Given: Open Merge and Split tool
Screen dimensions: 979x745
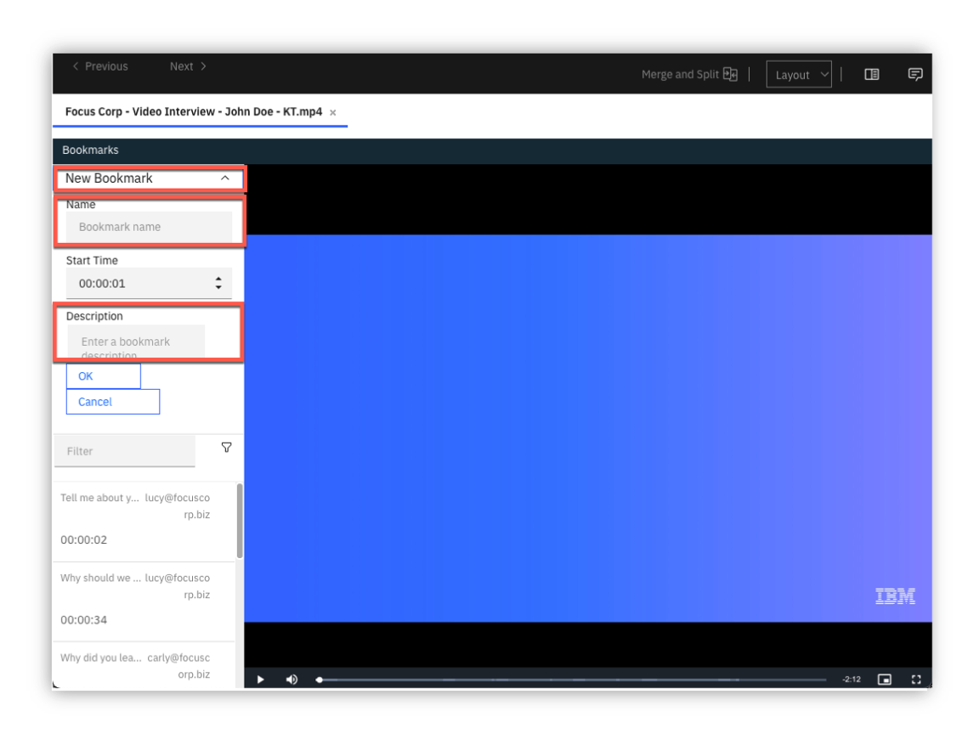Looking at the screenshot, I should pos(689,74).
